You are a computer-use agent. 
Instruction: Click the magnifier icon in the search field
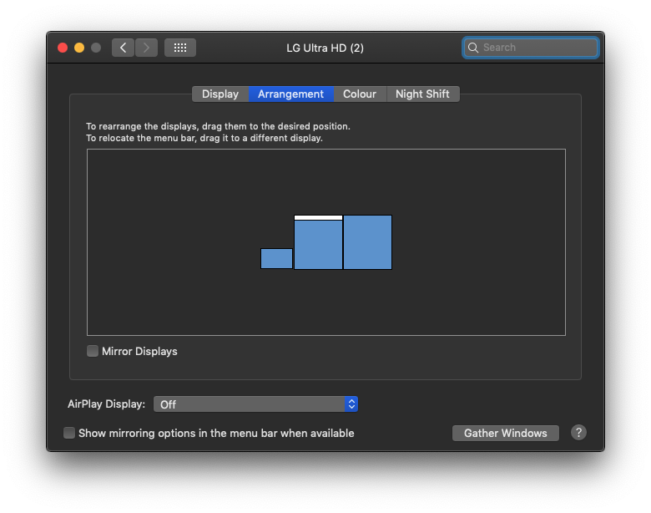point(473,48)
